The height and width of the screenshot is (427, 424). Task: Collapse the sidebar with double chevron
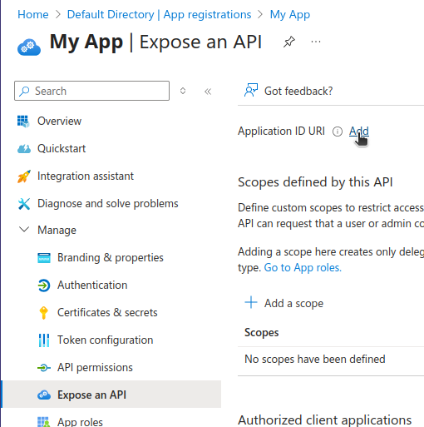208,91
